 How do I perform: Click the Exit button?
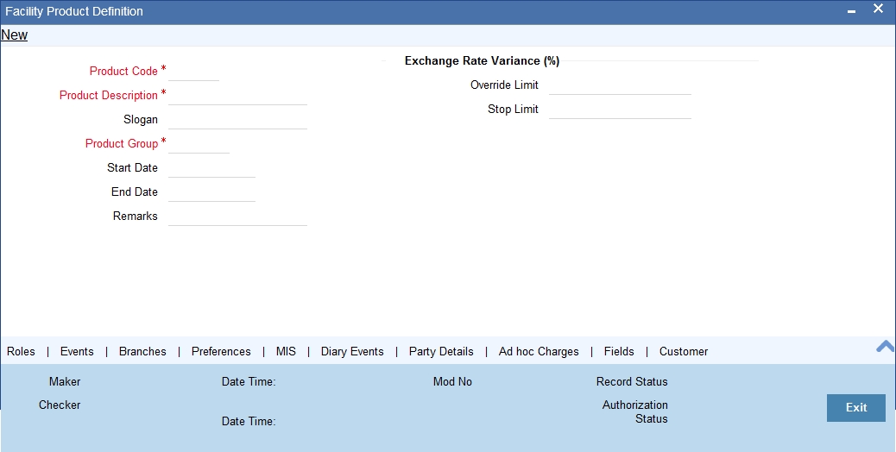856,407
